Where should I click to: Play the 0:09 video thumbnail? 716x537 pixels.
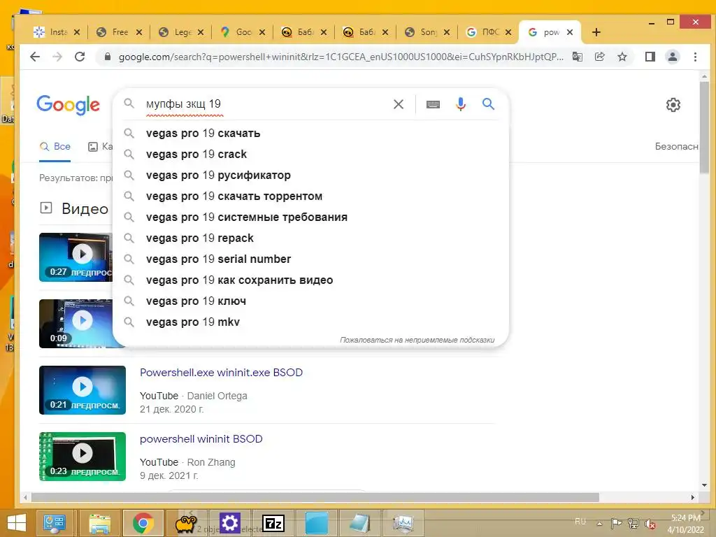pyautogui.click(x=76, y=324)
